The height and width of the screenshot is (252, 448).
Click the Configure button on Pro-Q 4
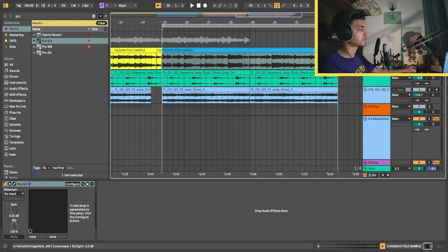coord(72,184)
